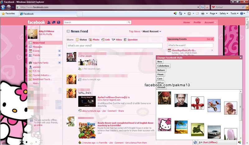The height and width of the screenshot is (145, 249).
Task: Click the Profile link in header
Action: click(x=197, y=22)
